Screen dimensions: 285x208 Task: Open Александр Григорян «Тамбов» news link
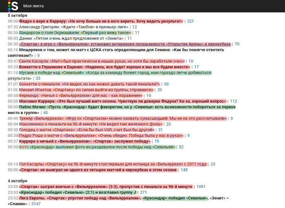74,27
